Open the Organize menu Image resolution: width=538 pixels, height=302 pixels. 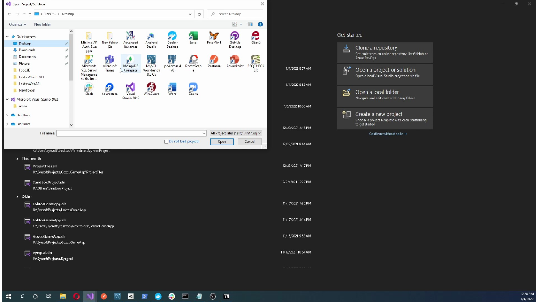coord(17,24)
